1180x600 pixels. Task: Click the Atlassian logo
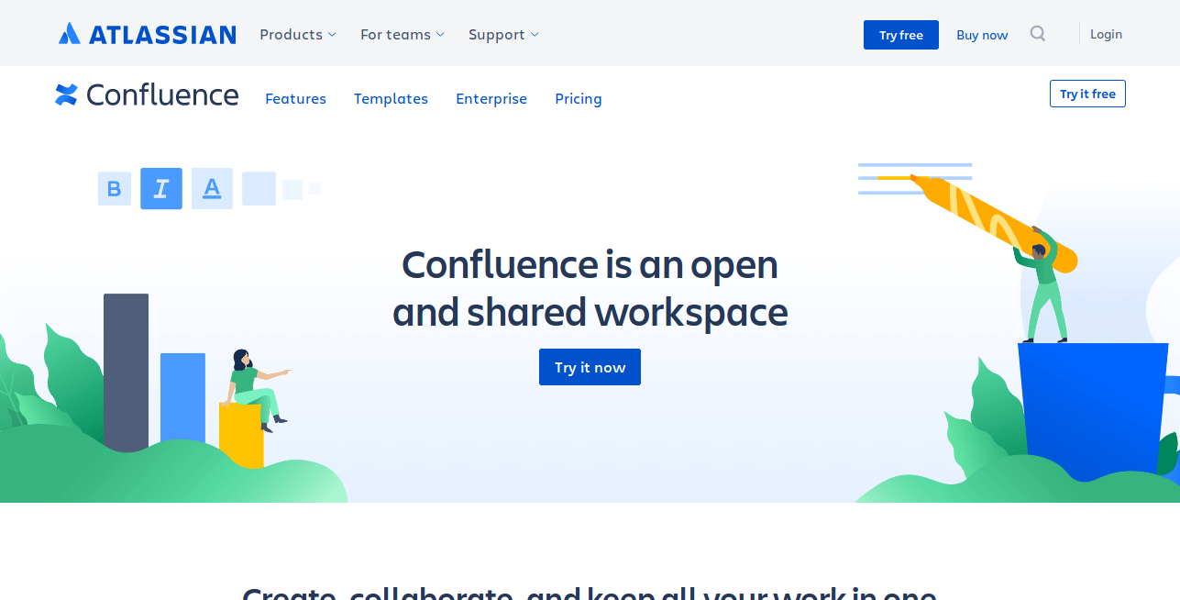pyautogui.click(x=147, y=35)
